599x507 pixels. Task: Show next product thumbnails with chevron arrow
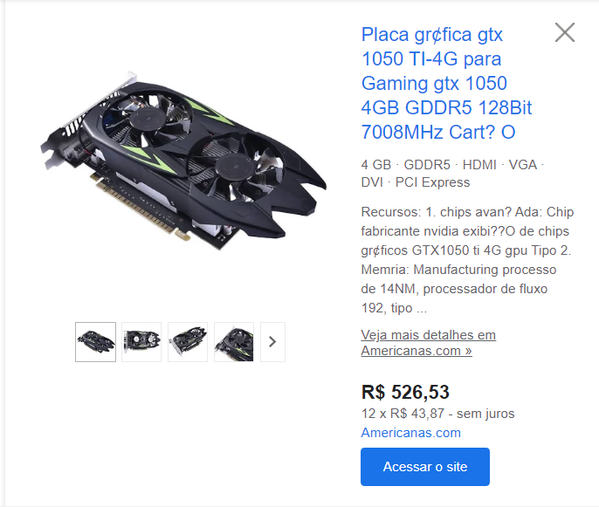coord(272,342)
